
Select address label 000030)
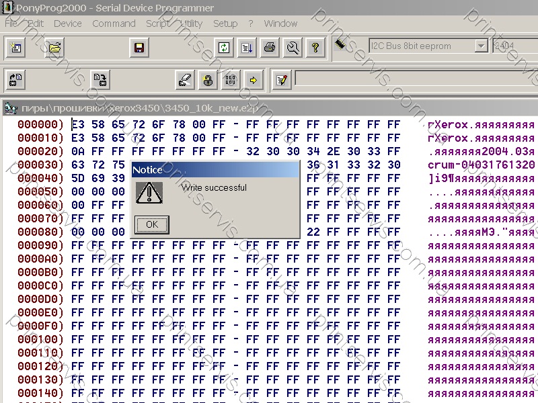[x=41, y=165]
